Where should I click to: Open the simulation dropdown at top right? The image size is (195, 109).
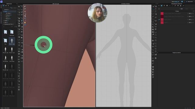(190, 2)
